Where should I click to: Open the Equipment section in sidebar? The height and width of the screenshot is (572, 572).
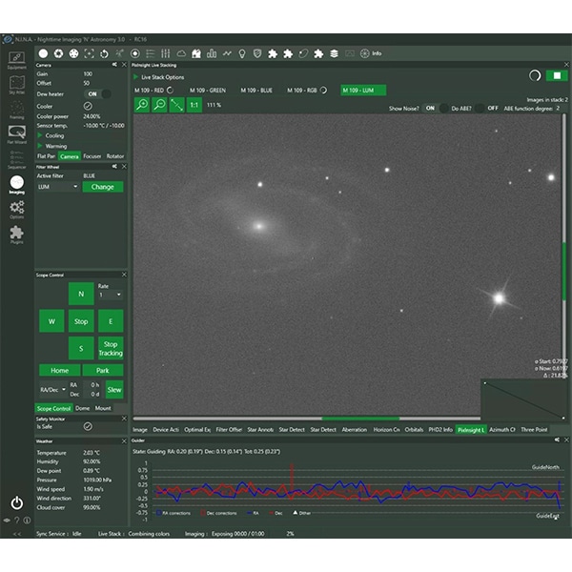[17, 60]
